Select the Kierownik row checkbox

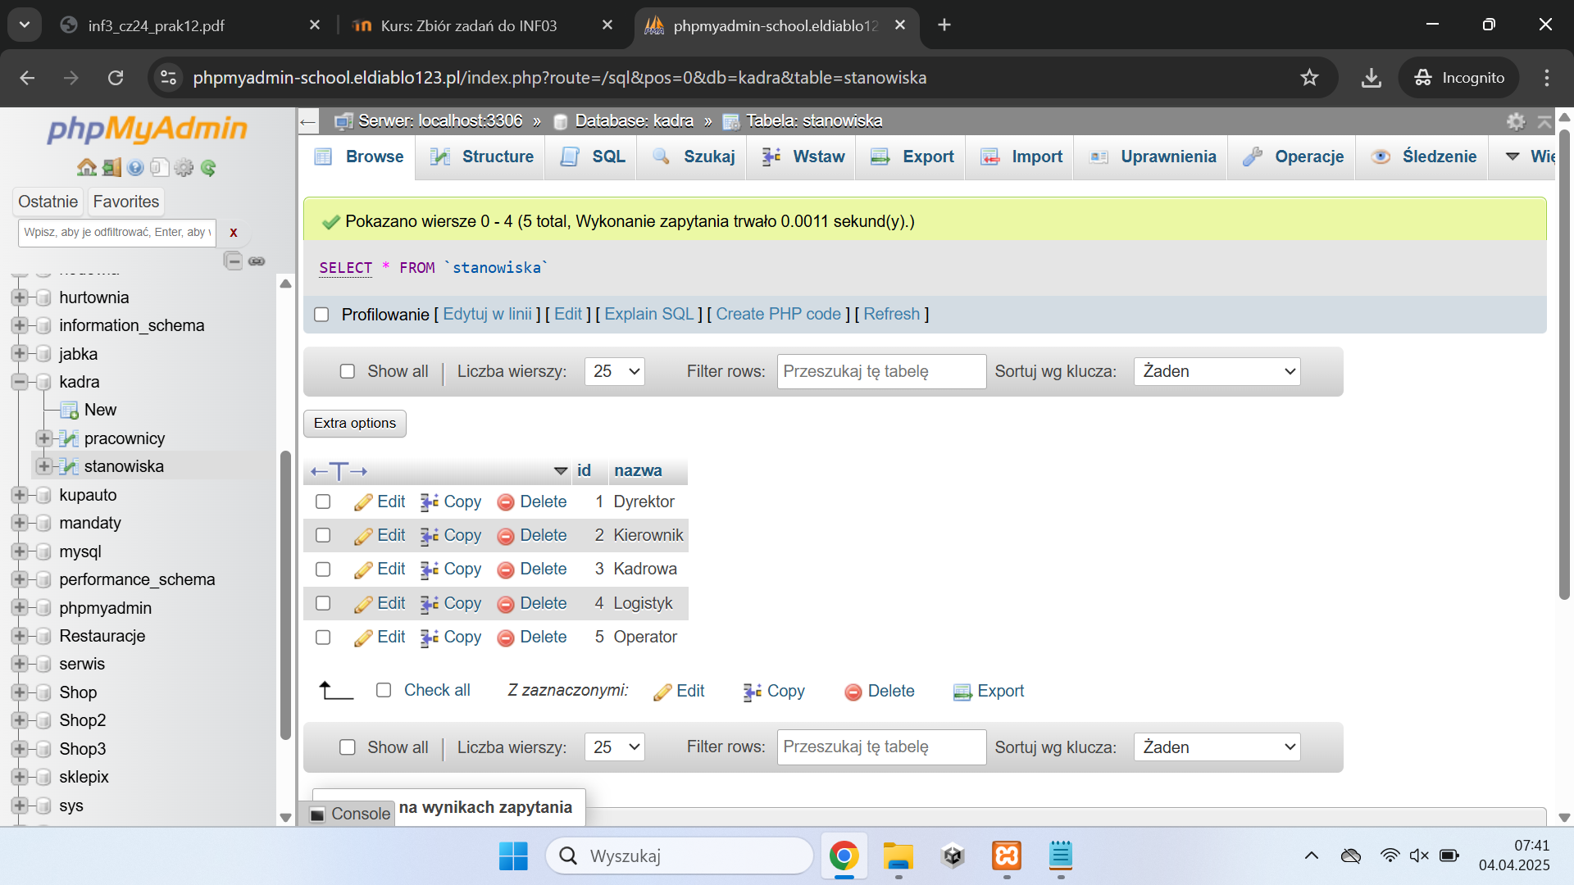pos(323,535)
